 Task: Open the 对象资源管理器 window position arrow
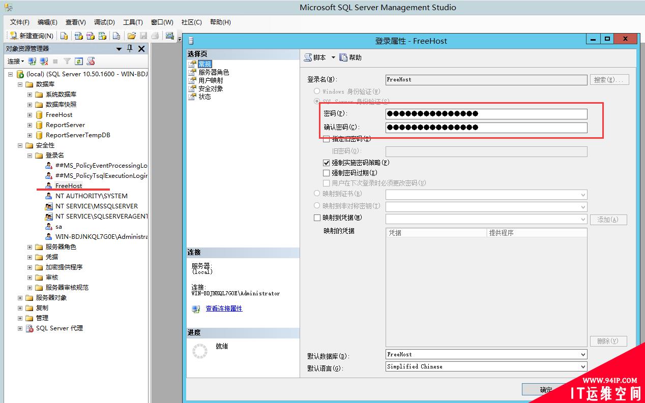(x=119, y=49)
